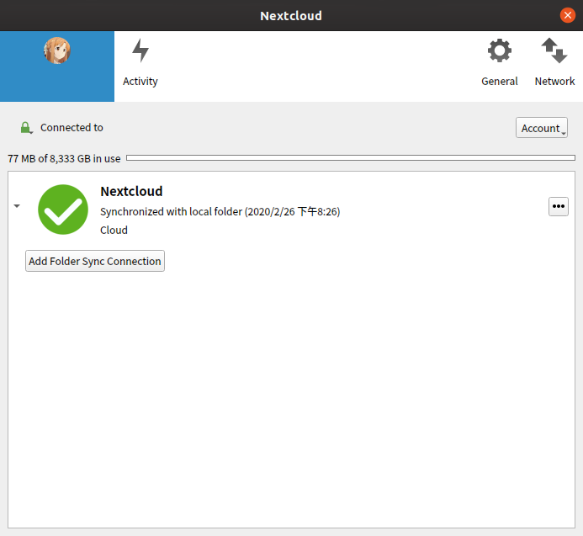This screenshot has height=536, width=583.
Task: Open the Account dropdown button
Action: pos(542,128)
